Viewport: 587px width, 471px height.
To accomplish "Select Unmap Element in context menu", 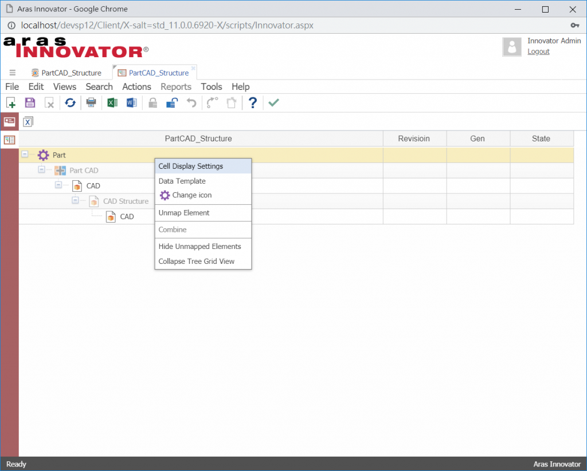I will (x=204, y=213).
